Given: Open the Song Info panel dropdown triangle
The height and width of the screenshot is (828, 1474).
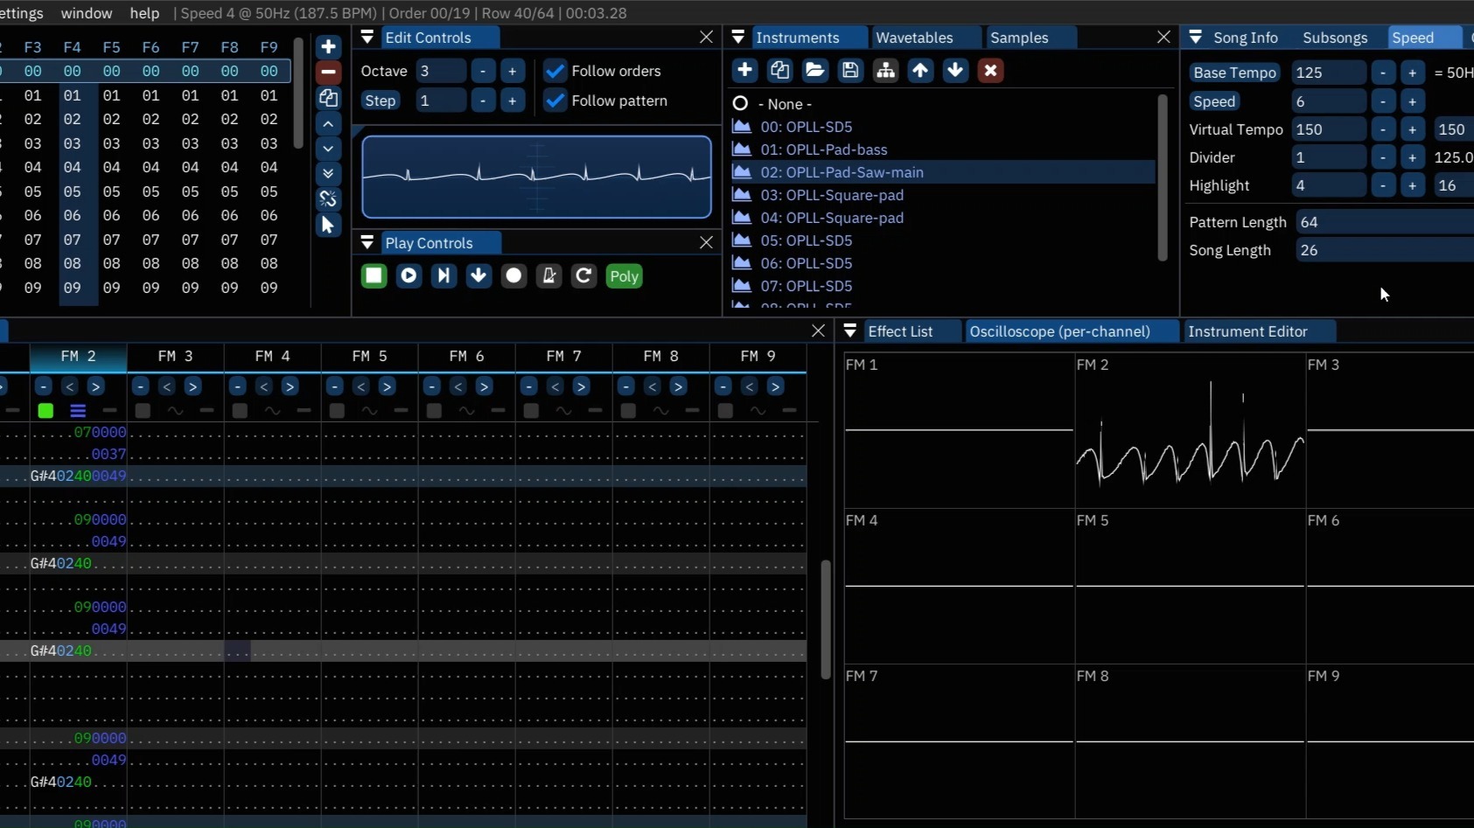Looking at the screenshot, I should (x=1196, y=37).
